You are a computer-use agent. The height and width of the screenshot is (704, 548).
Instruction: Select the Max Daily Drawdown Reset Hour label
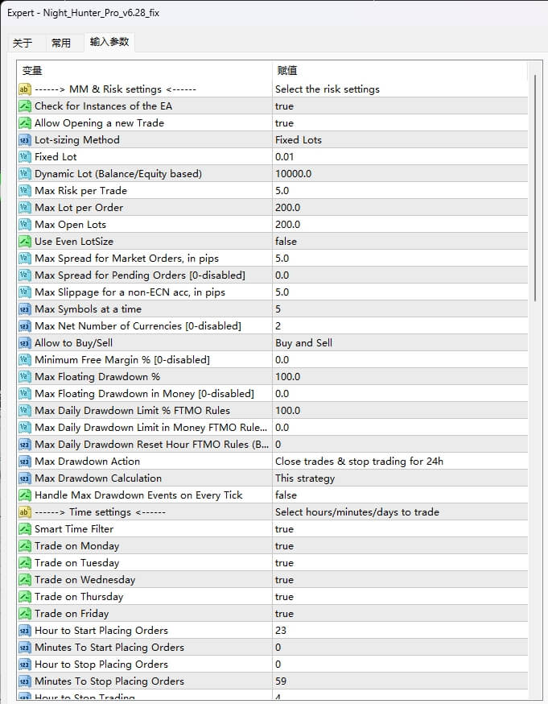click(x=151, y=445)
